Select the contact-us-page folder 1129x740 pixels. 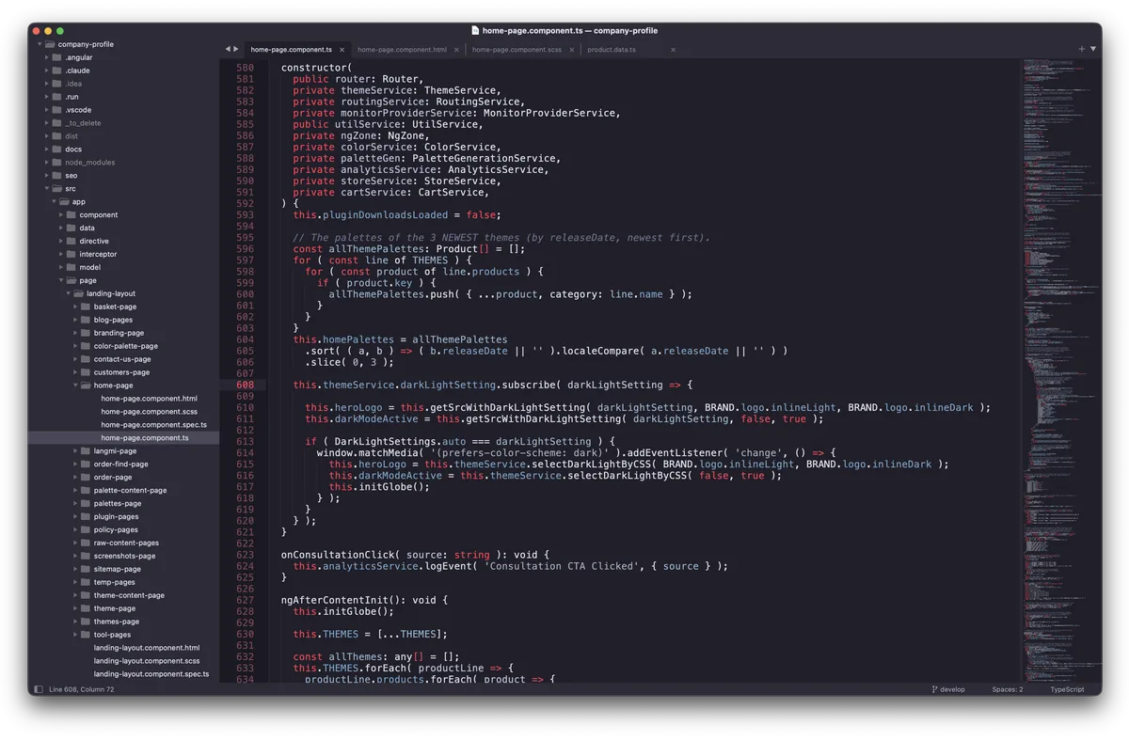[x=122, y=359]
